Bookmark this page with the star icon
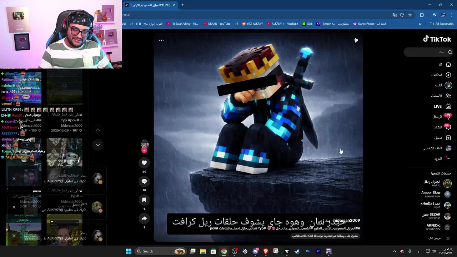This screenshot has width=457, height=257. pyautogui.click(x=410, y=15)
